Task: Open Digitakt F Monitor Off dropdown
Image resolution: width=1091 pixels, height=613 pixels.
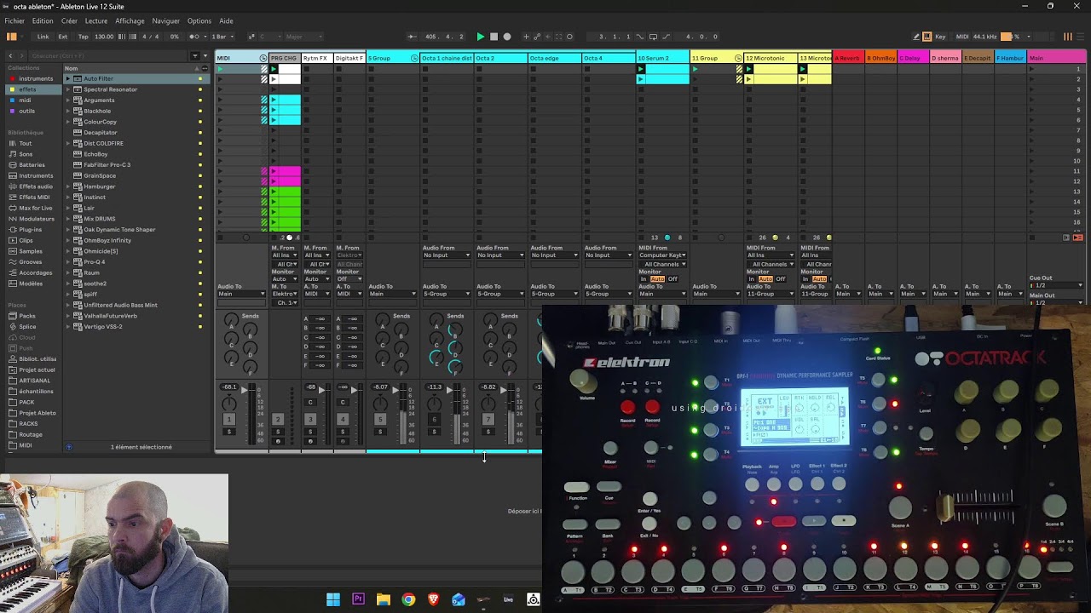Action: (349, 279)
